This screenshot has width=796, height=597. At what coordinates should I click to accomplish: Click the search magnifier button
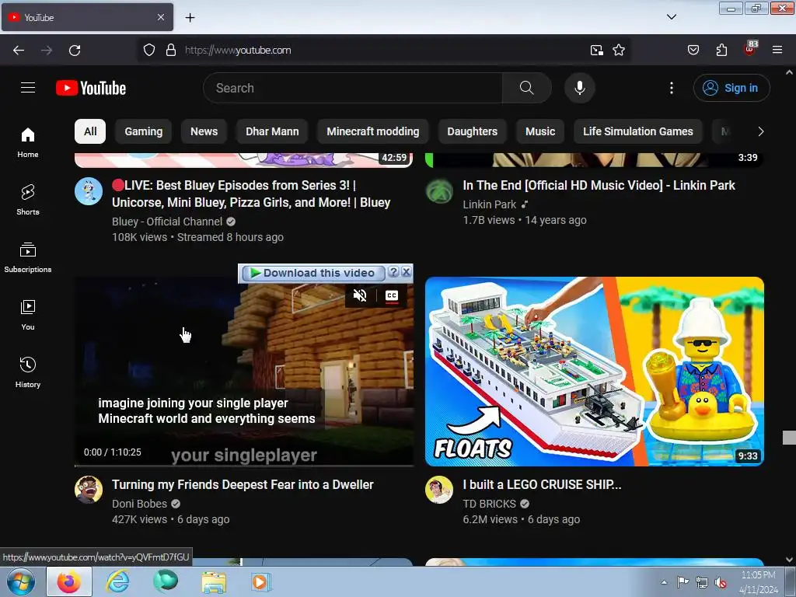[526, 88]
